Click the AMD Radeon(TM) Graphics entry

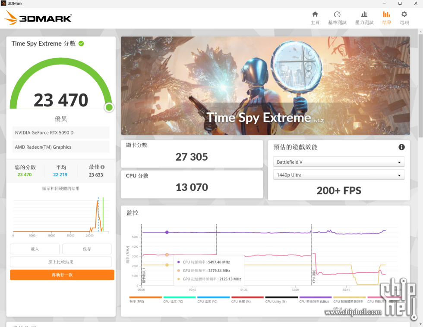pos(61,147)
